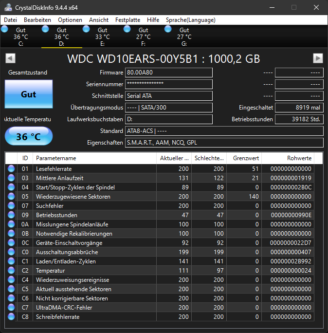The width and height of the screenshot is (328, 333).
Task: Click the Schlechte... column header
Action: click(209, 158)
